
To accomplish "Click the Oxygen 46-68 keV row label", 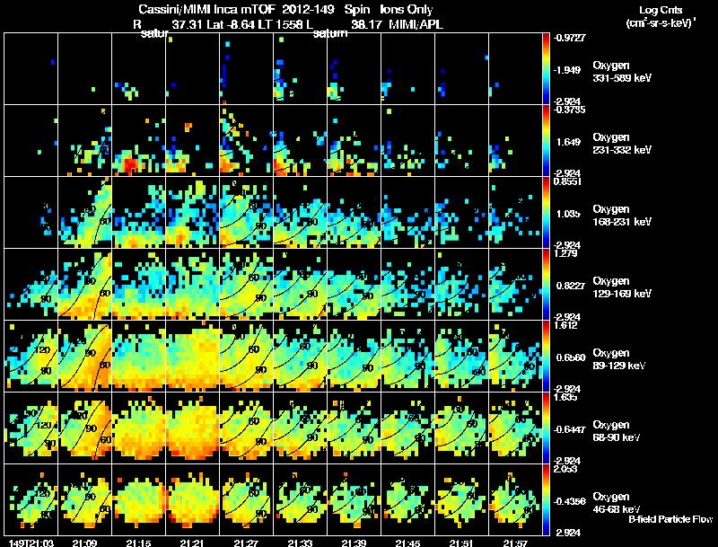I will (x=617, y=503).
